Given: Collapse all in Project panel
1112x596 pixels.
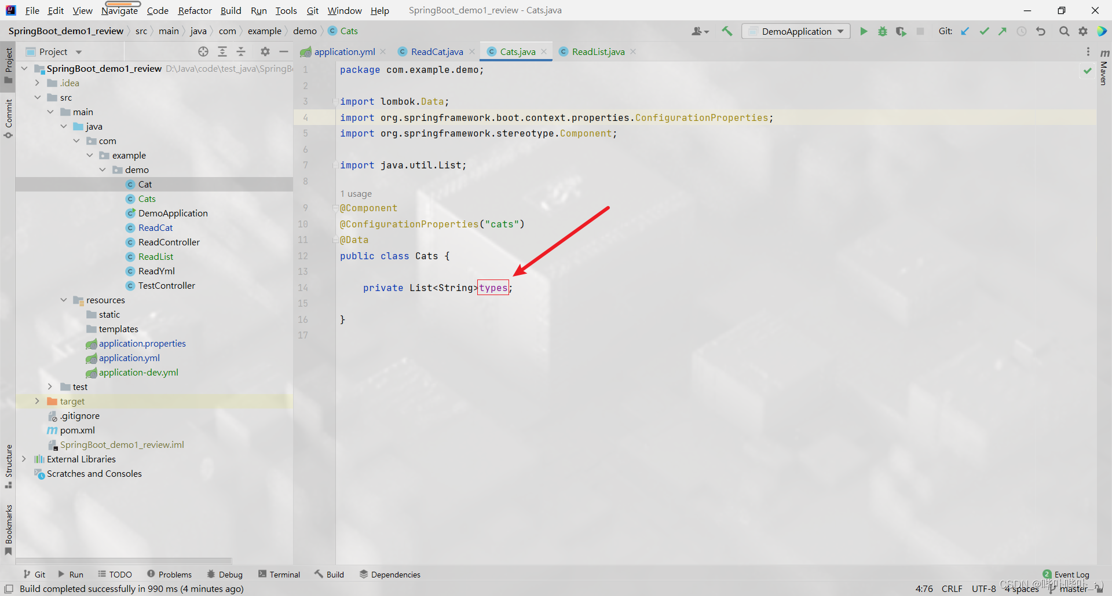Looking at the screenshot, I should 241,51.
